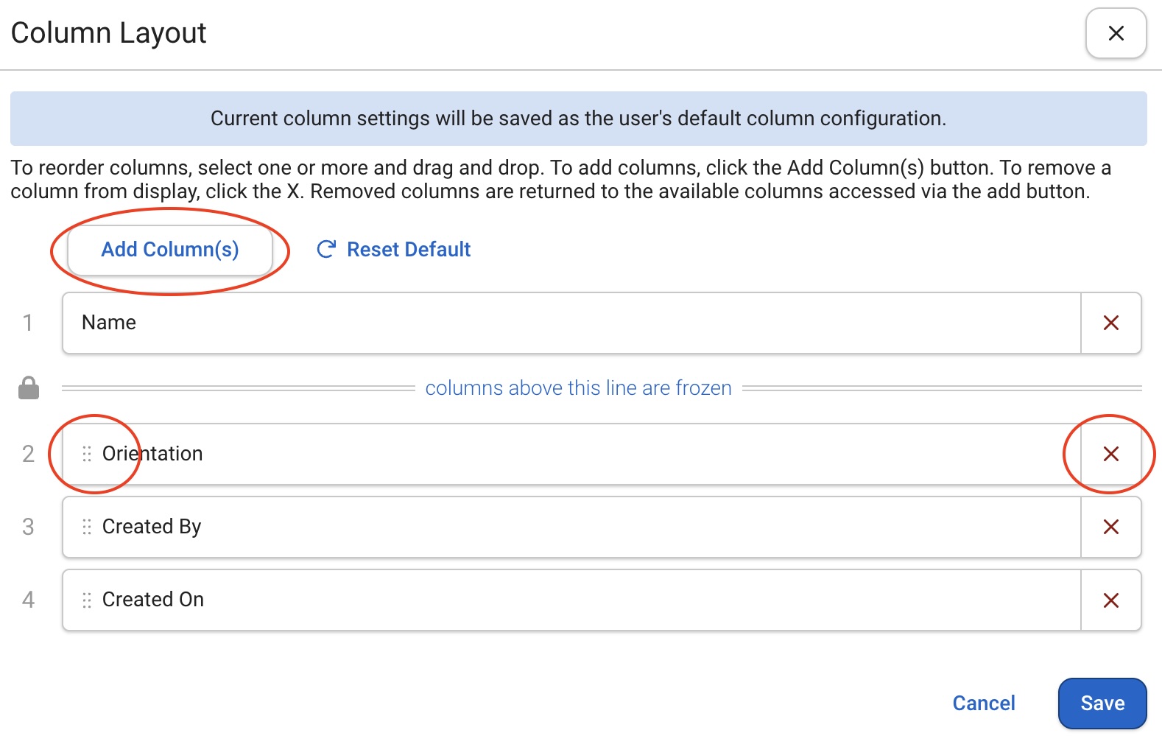Click the Created On drag handle
The width and height of the screenshot is (1162, 747).
pyautogui.click(x=87, y=600)
